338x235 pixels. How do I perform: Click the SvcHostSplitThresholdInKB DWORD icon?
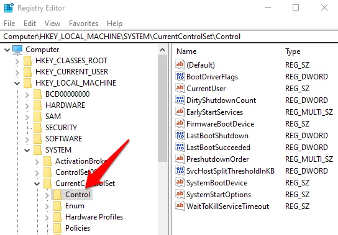(180, 171)
